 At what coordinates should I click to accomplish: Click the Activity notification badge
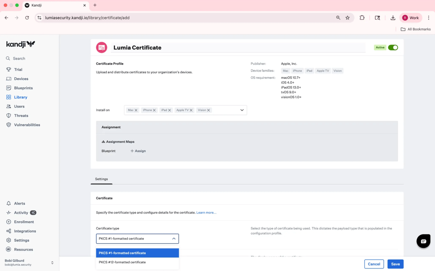[33, 212]
